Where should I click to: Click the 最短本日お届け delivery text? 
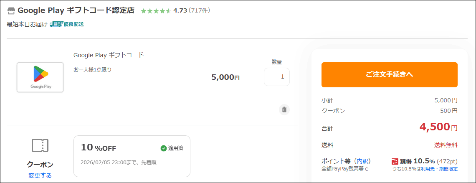27,24
